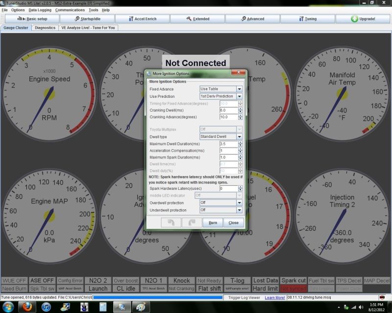Click the Spark Hardware Latency stepper arrows
Image resolution: width=392 pixels, height=313 pixels.
[240, 188]
